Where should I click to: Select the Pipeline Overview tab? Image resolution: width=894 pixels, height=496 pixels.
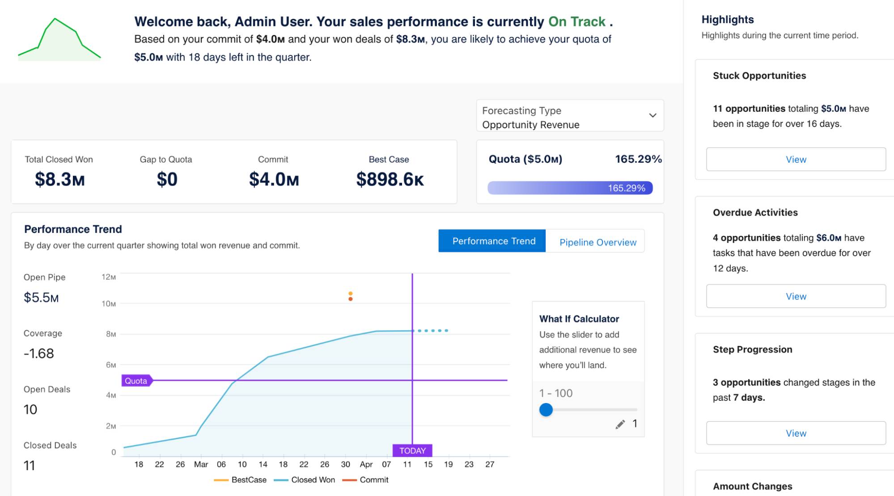(x=597, y=241)
